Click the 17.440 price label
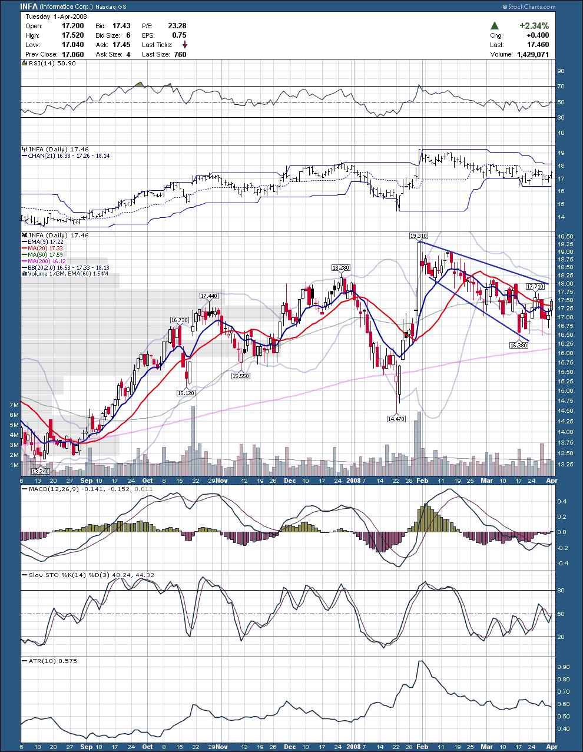 (x=209, y=296)
